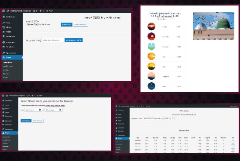Click 'Select Month which you want to set for Ramazan' heading
Screen dimensions: 240x161
click(47, 101)
